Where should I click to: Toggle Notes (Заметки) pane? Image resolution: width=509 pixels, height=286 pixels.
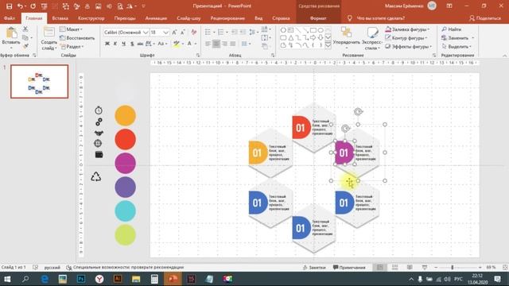click(x=314, y=267)
